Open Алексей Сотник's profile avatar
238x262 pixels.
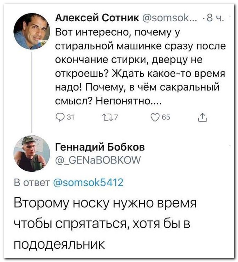pyautogui.click(x=32, y=31)
